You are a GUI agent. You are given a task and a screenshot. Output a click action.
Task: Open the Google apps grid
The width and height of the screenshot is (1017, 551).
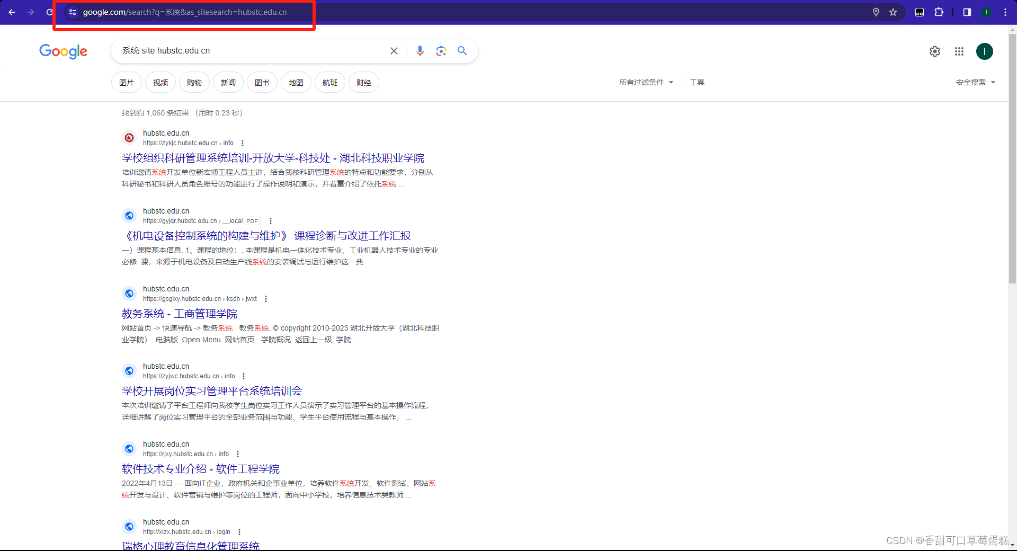point(959,51)
